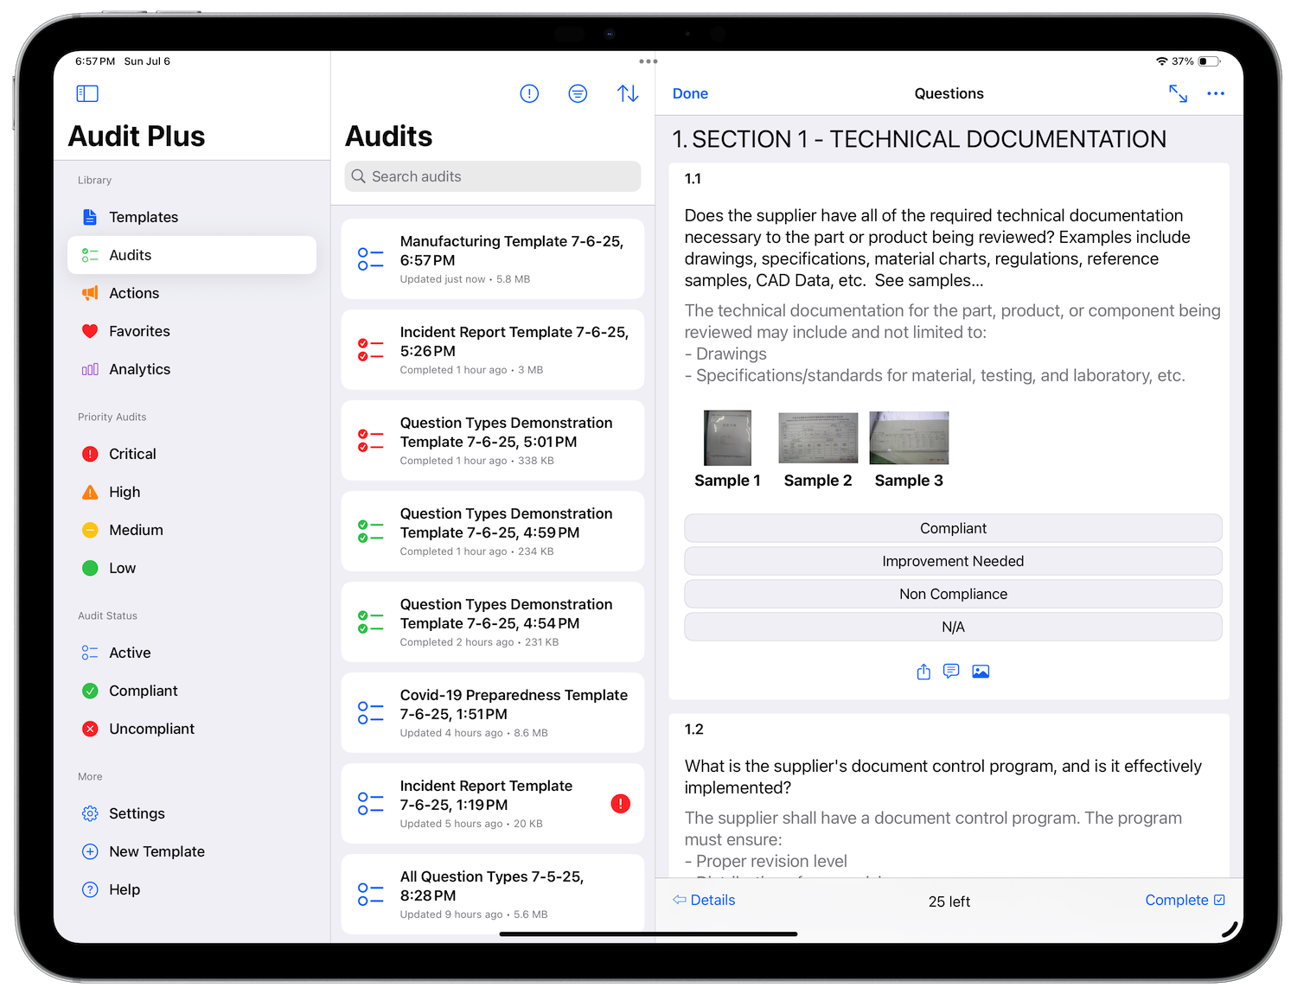Show Favorites in the sidebar
The image size is (1297, 994).
(x=192, y=331)
